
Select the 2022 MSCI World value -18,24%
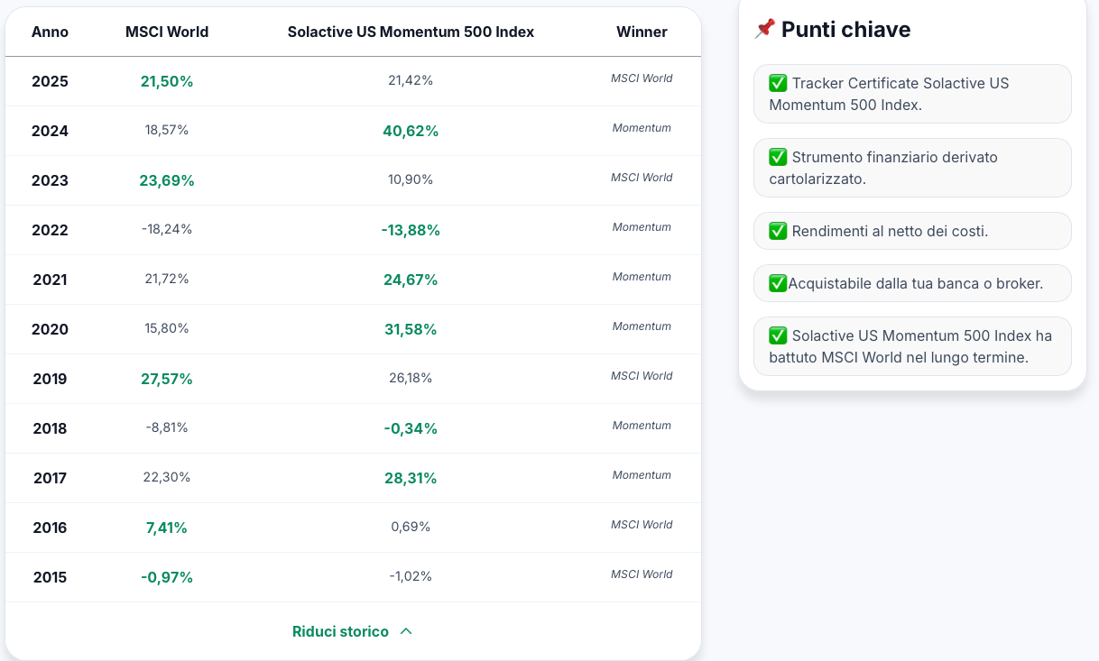(x=167, y=229)
